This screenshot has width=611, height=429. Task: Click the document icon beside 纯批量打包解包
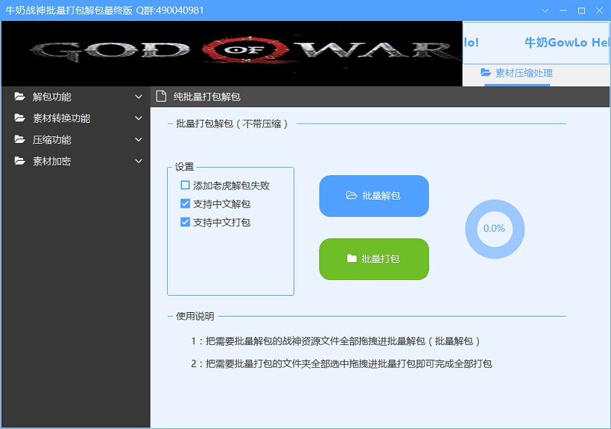click(x=161, y=96)
